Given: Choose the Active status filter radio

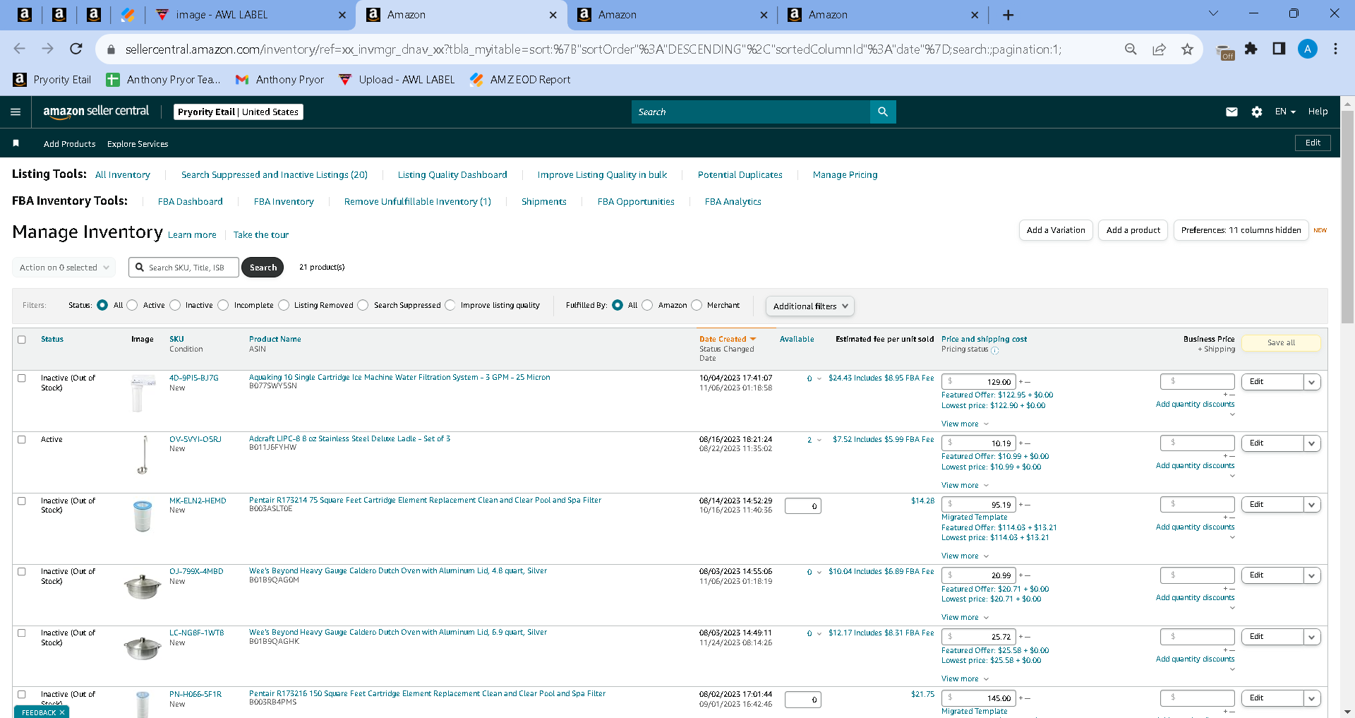Looking at the screenshot, I should pos(132,305).
